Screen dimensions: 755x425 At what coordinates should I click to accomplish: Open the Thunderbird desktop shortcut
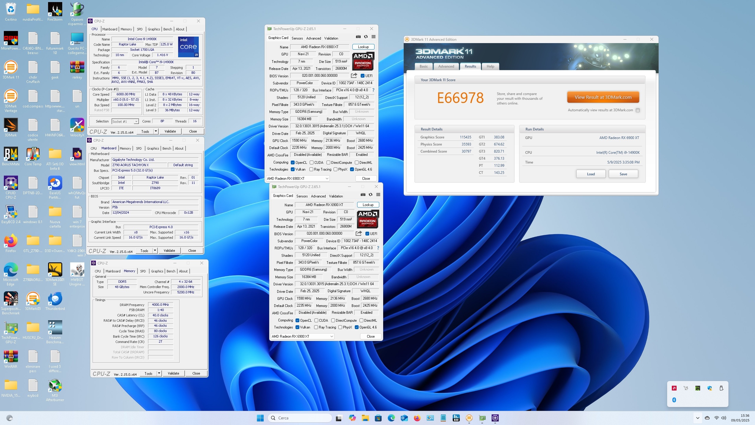[55, 301]
